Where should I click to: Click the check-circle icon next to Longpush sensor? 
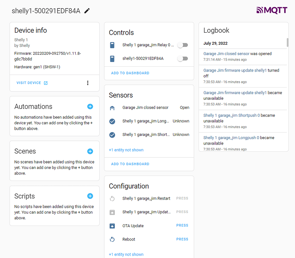(x=112, y=121)
